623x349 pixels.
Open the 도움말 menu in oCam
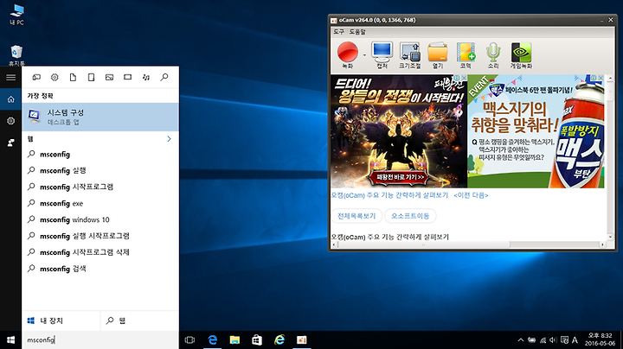tap(357, 32)
